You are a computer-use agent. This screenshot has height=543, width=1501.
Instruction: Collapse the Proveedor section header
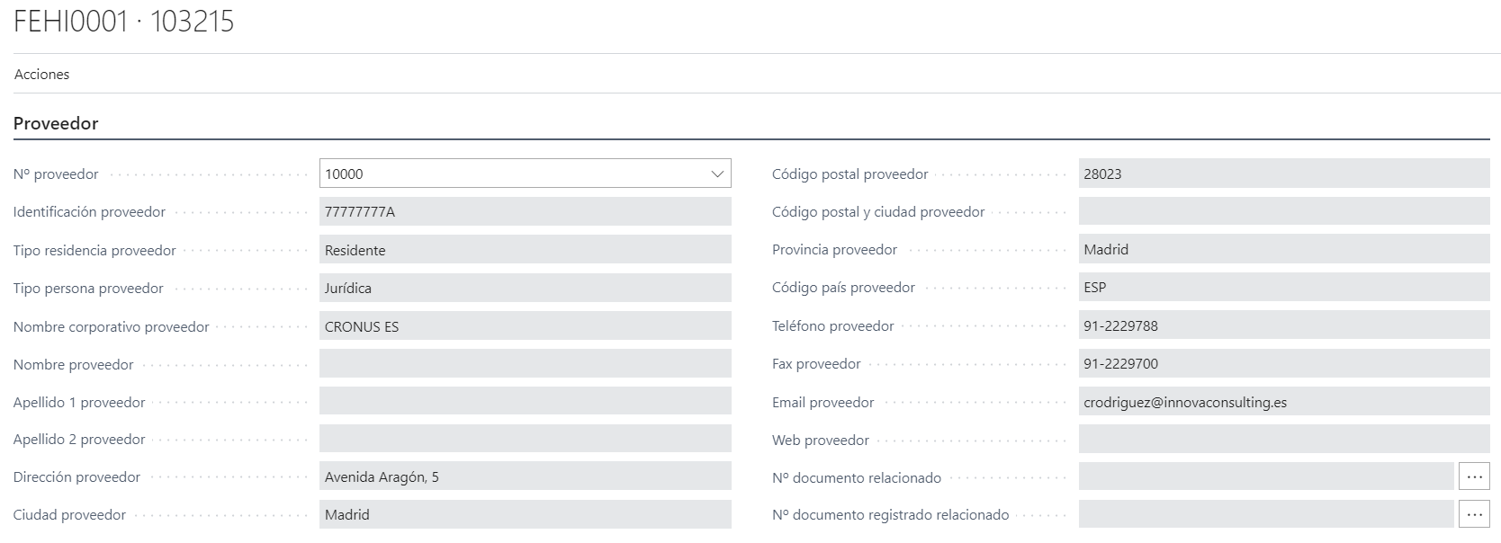56,123
